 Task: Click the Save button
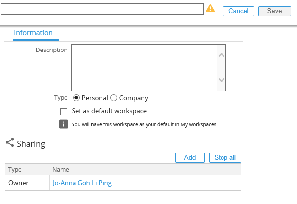pos(275,11)
